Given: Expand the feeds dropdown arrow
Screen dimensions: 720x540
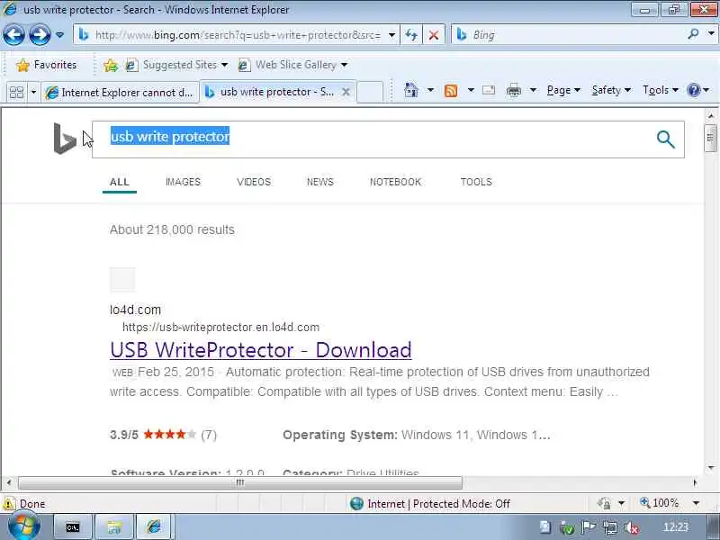Looking at the screenshot, I should [471, 90].
